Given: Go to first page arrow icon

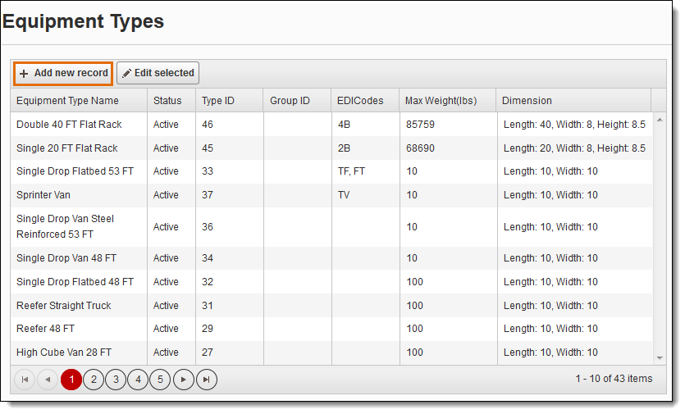Looking at the screenshot, I should 25,380.
